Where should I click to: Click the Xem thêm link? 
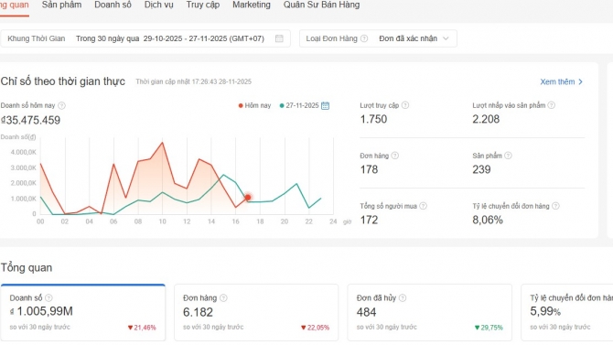pyautogui.click(x=562, y=81)
